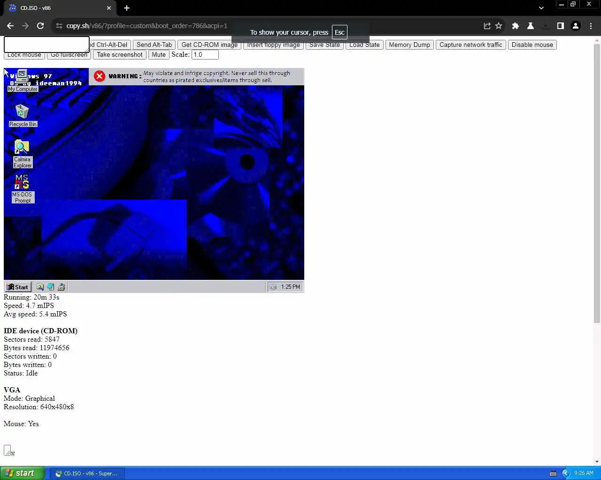Load a saved emulator state
601x480 pixels.
(x=364, y=45)
